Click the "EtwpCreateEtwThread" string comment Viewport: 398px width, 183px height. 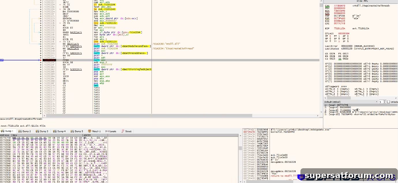(173, 48)
